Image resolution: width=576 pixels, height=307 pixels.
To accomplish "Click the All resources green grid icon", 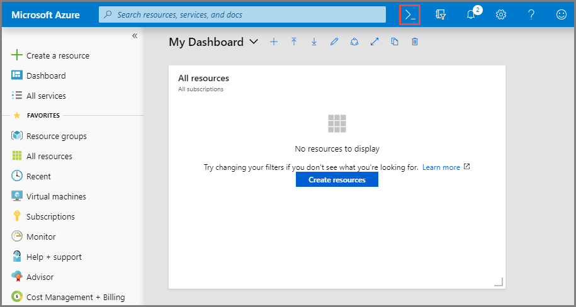I will [x=17, y=156].
